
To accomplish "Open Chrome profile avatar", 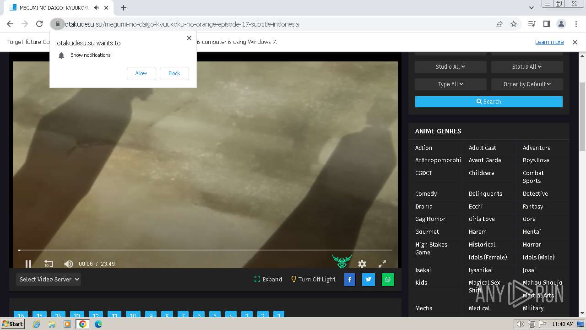I will pyautogui.click(x=561, y=24).
